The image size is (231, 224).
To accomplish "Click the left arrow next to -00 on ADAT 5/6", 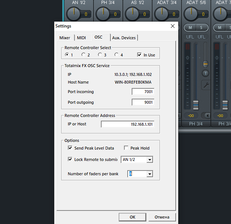I will [208, 116].
